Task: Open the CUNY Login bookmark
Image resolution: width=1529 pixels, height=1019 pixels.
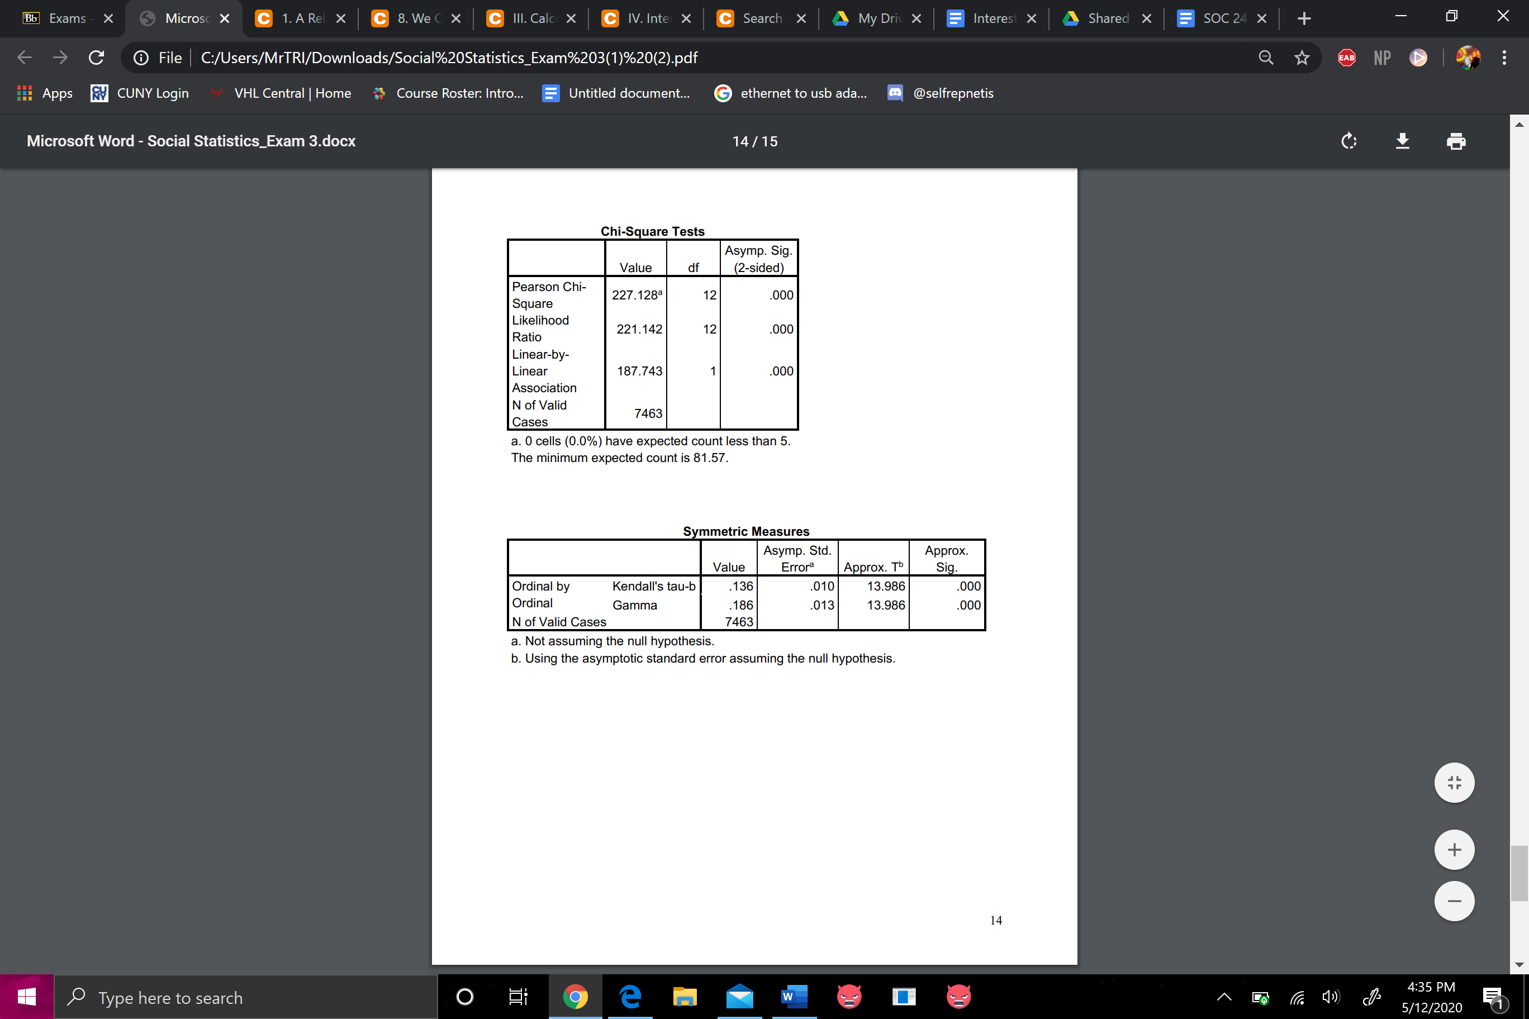Action: click(x=140, y=93)
